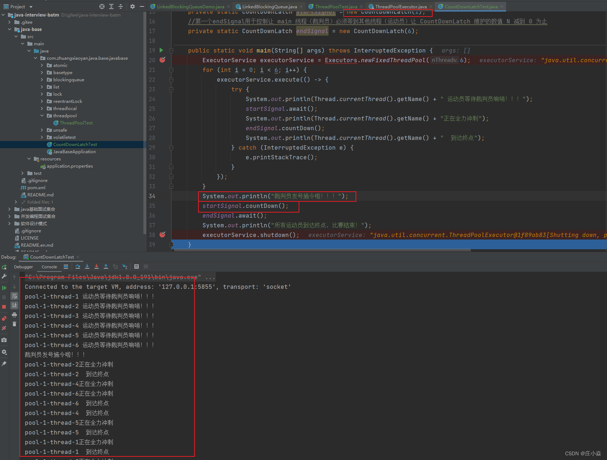This screenshot has width=607, height=460.
Task: Expand the atomic package
Action: point(42,65)
